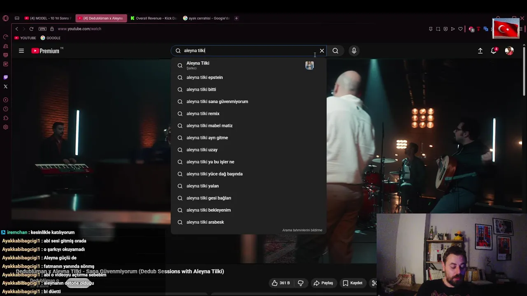Screen dimensions: 527x296
Task: Reload the page with refresh icon
Action: (x=31, y=29)
